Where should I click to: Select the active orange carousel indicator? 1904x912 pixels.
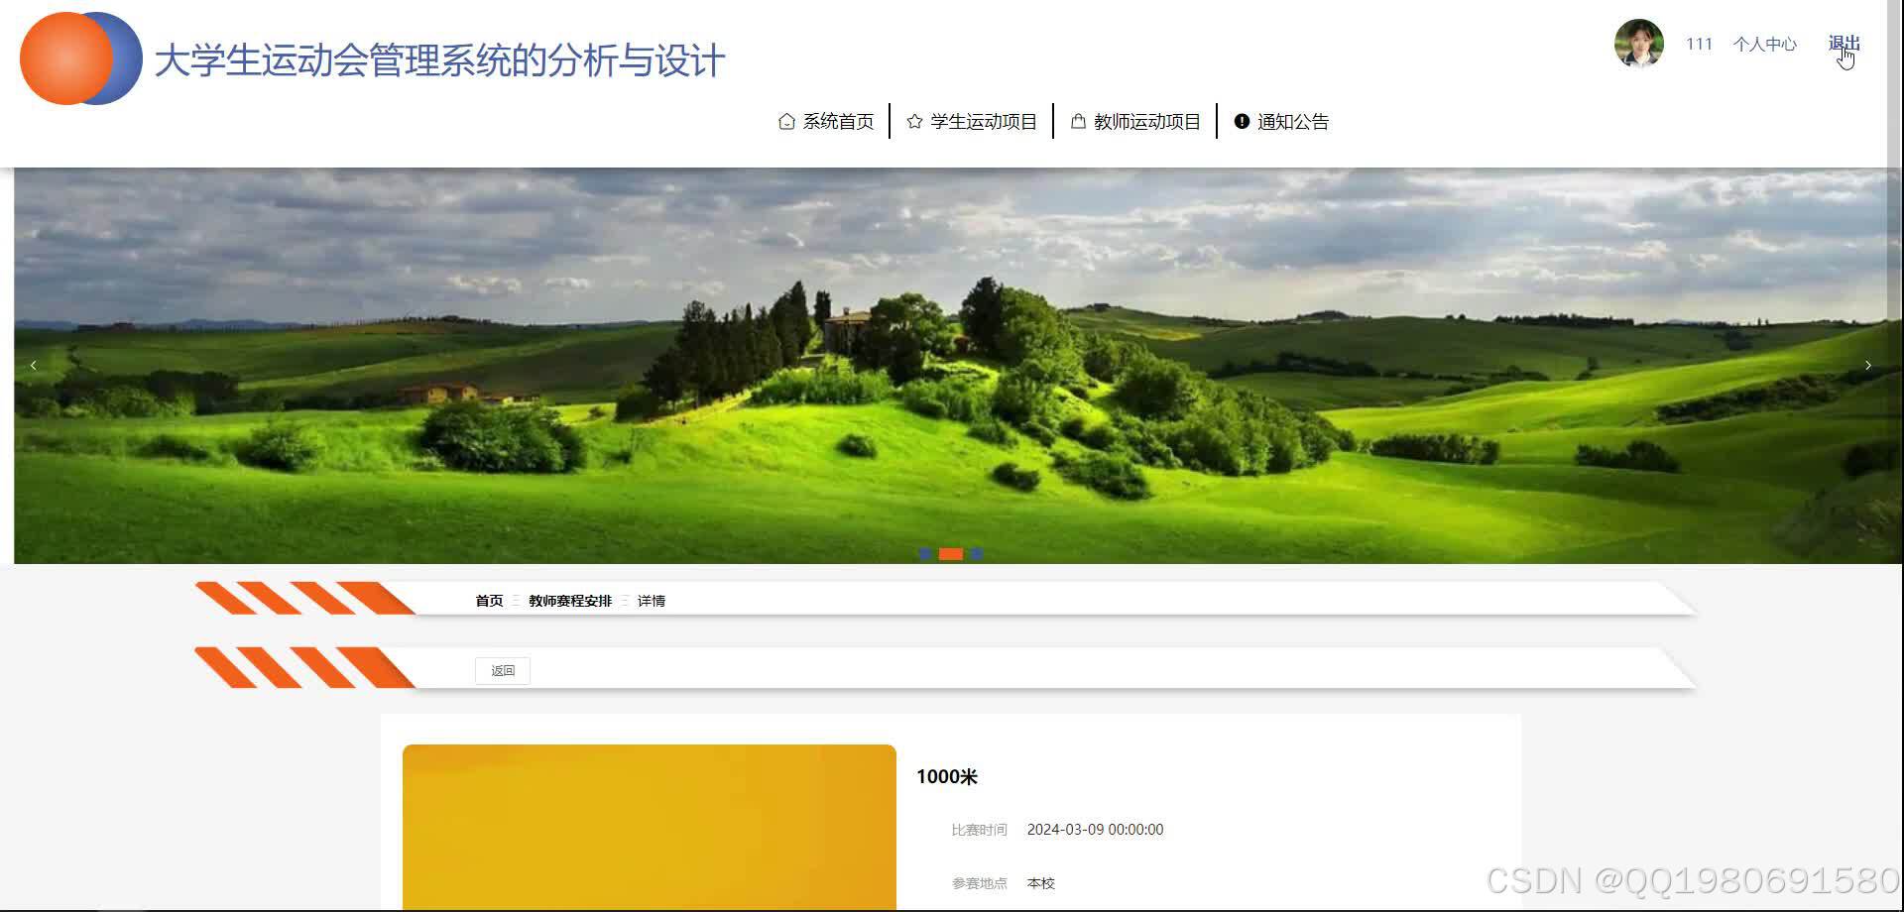tap(950, 553)
